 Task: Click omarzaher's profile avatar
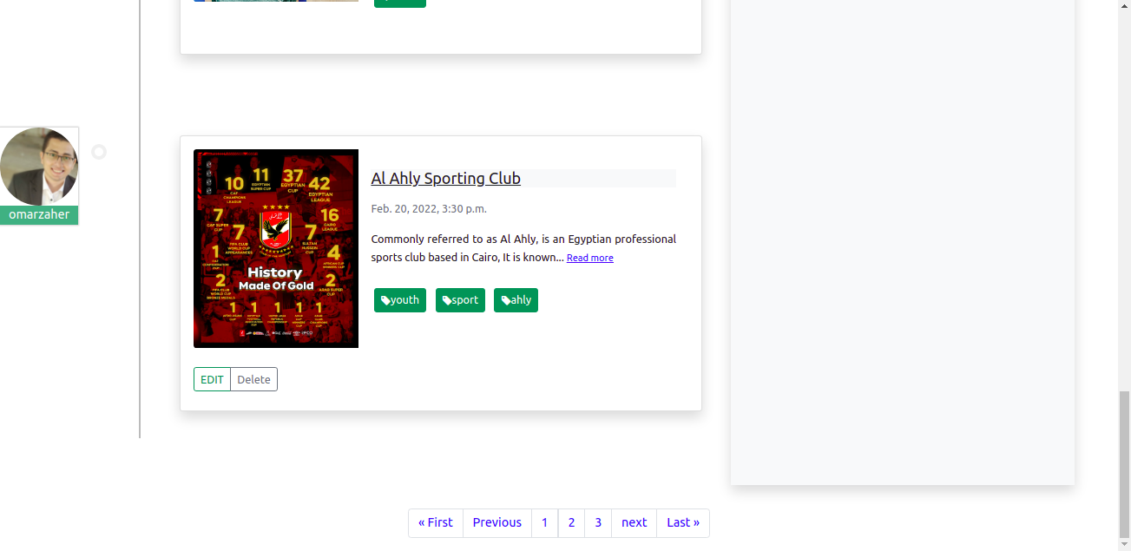39,167
